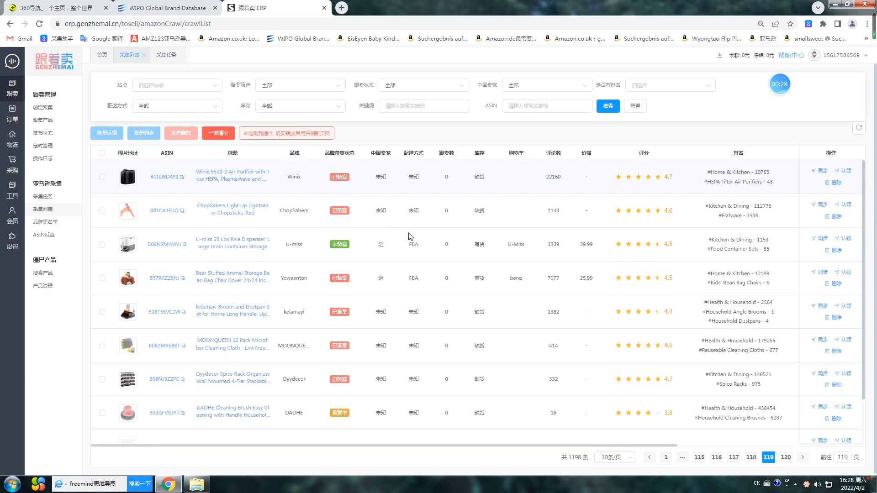Click 删除 for the kelamayi row
This screenshot has width=877, height=493.
click(x=833, y=317)
